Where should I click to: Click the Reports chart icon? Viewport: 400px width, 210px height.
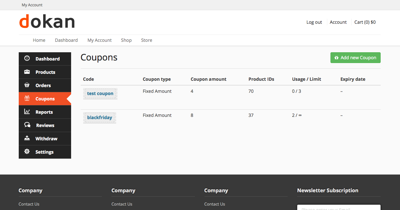point(27,112)
